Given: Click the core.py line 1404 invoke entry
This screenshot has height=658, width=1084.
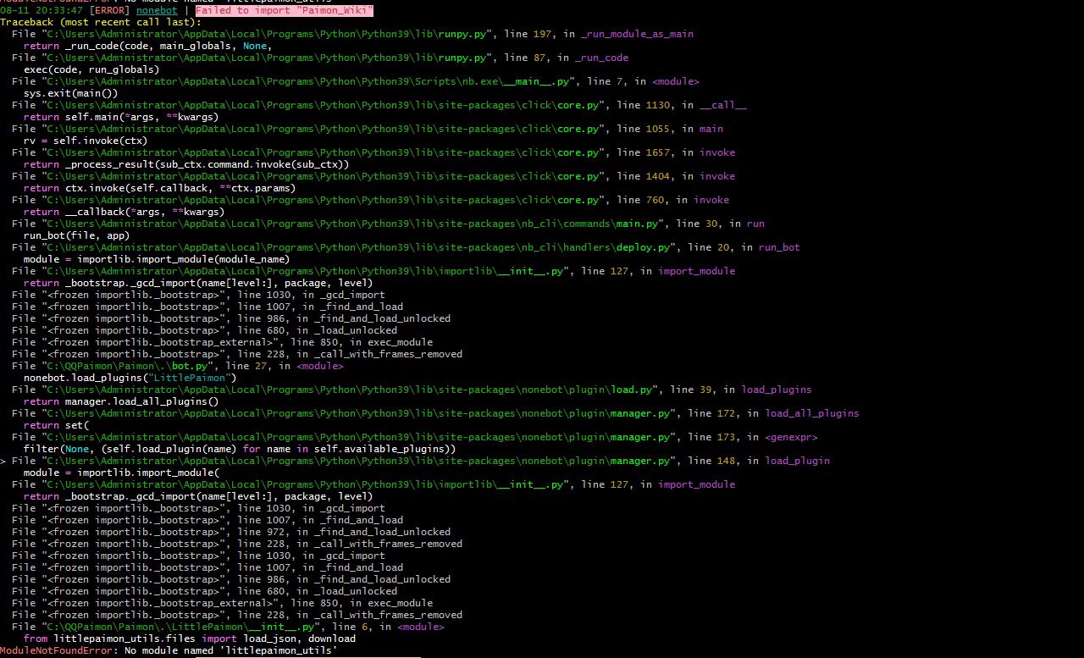Looking at the screenshot, I should click(373, 176).
